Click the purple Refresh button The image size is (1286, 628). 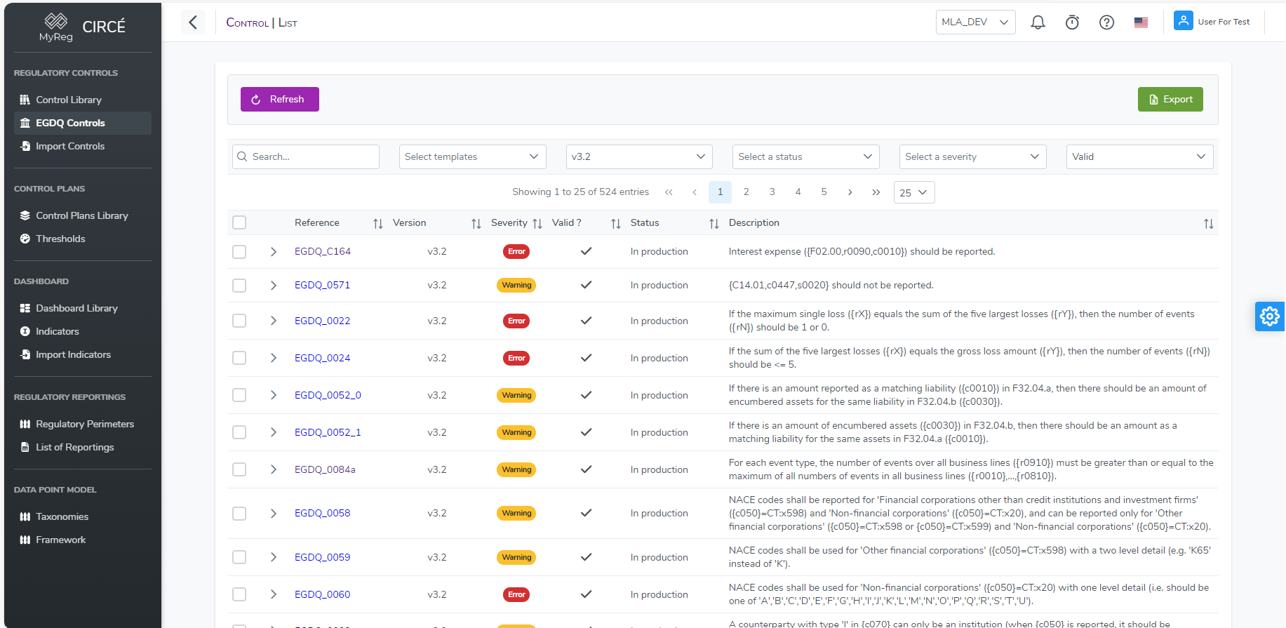point(279,100)
